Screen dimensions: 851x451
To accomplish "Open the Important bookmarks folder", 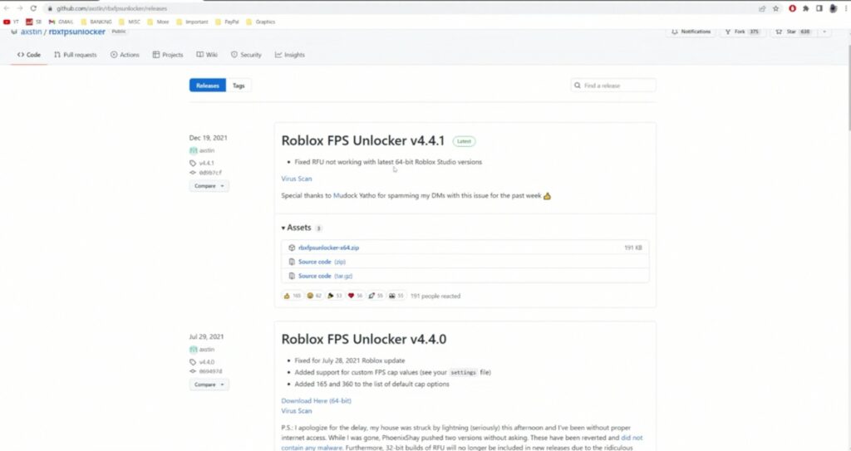I will pos(192,22).
